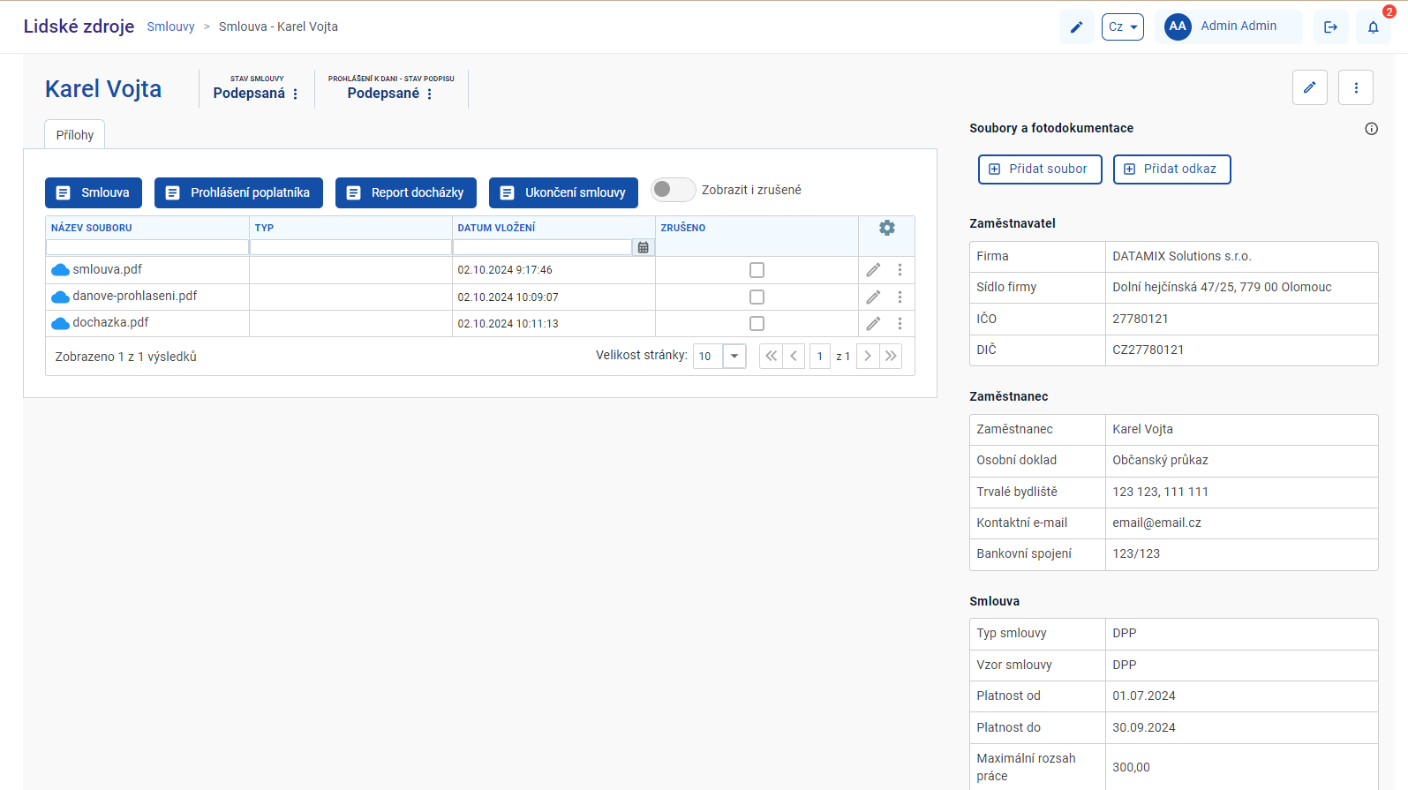This screenshot has height=790, width=1408.
Task: Click the Datum vložení filter input
Action: click(543, 248)
